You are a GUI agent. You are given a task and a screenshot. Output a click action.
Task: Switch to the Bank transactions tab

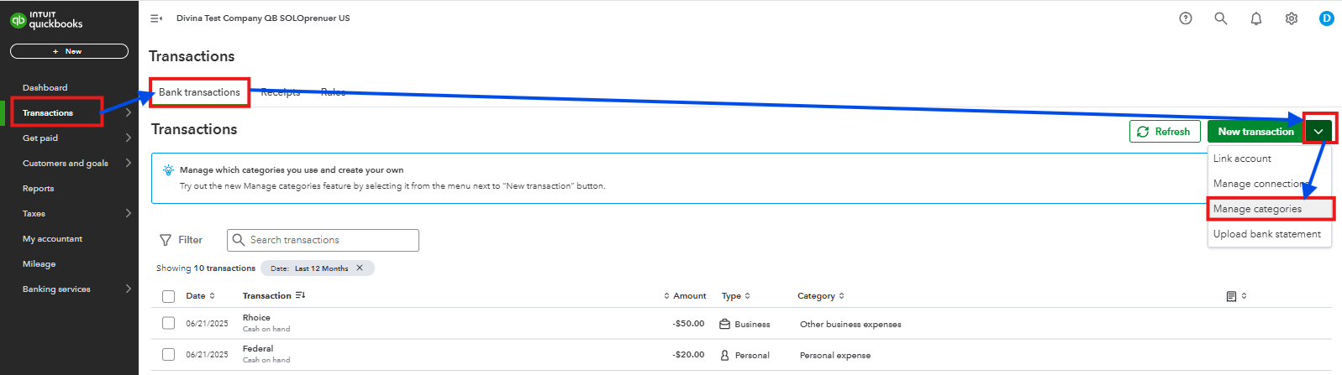pos(199,92)
